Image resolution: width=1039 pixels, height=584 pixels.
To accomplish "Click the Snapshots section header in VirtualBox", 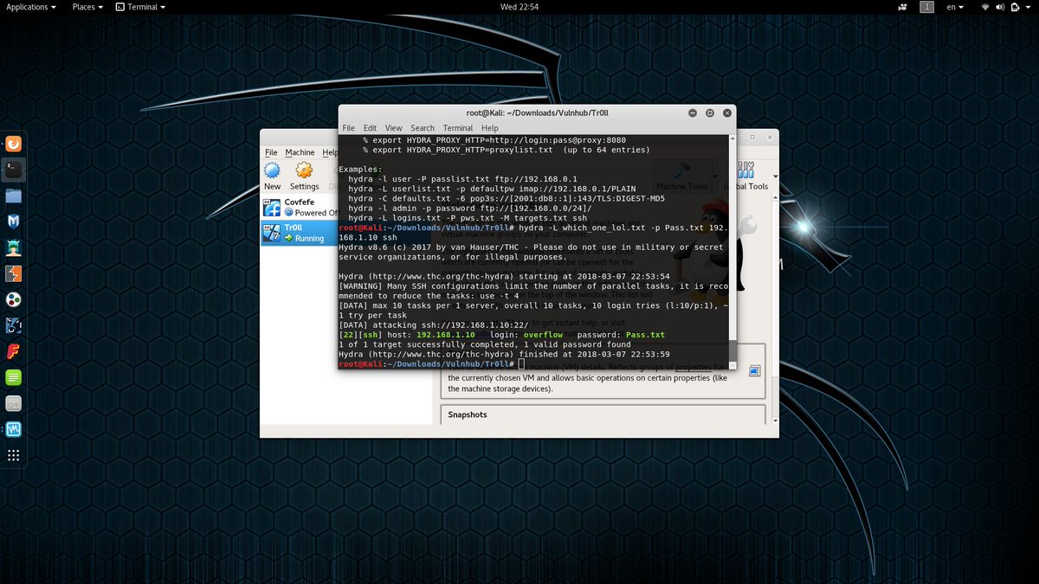I will (x=468, y=414).
